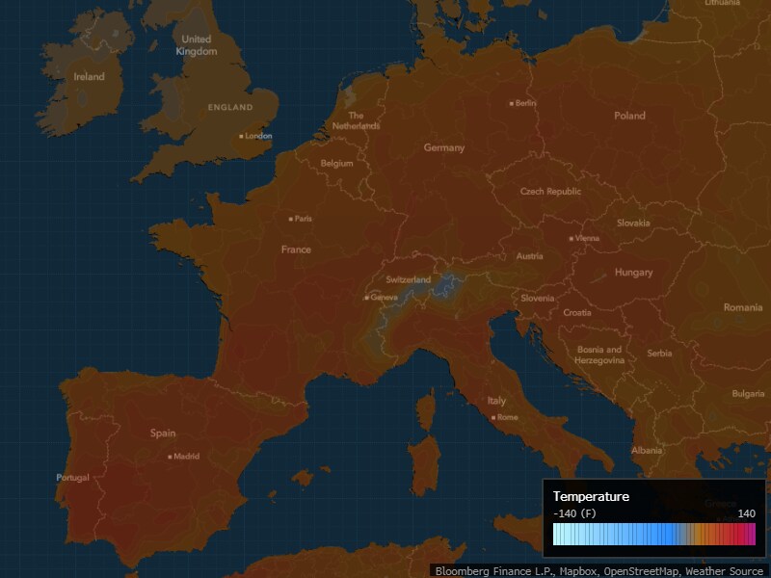Click the Berlin city marker dot
The height and width of the screenshot is (578, 771).
pos(513,103)
